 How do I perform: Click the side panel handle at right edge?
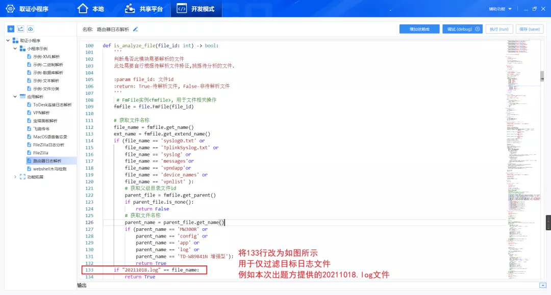tap(548, 222)
